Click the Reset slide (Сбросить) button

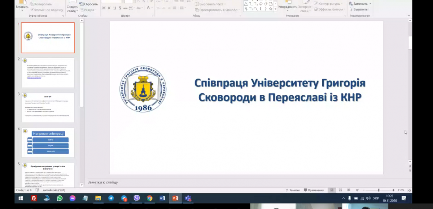88,4
